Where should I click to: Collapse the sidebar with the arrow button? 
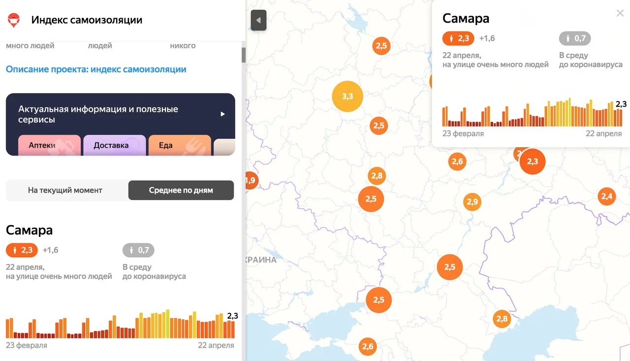click(x=258, y=21)
